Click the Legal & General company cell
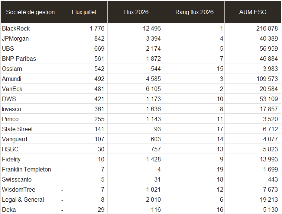 [30, 199]
